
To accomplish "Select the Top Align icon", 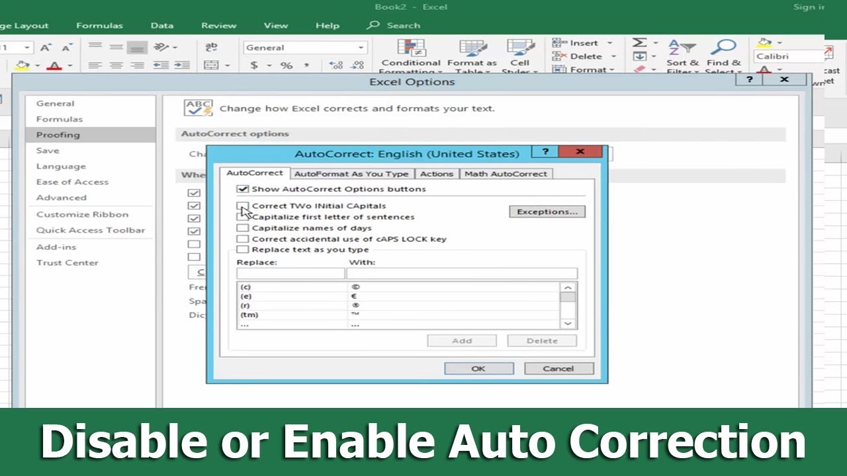I will 95,47.
